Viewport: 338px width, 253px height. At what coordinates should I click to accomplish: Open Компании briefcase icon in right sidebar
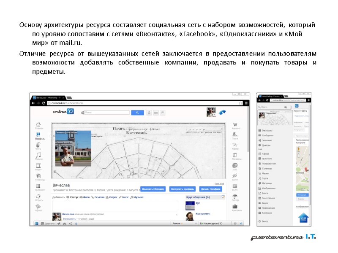click(x=235, y=206)
